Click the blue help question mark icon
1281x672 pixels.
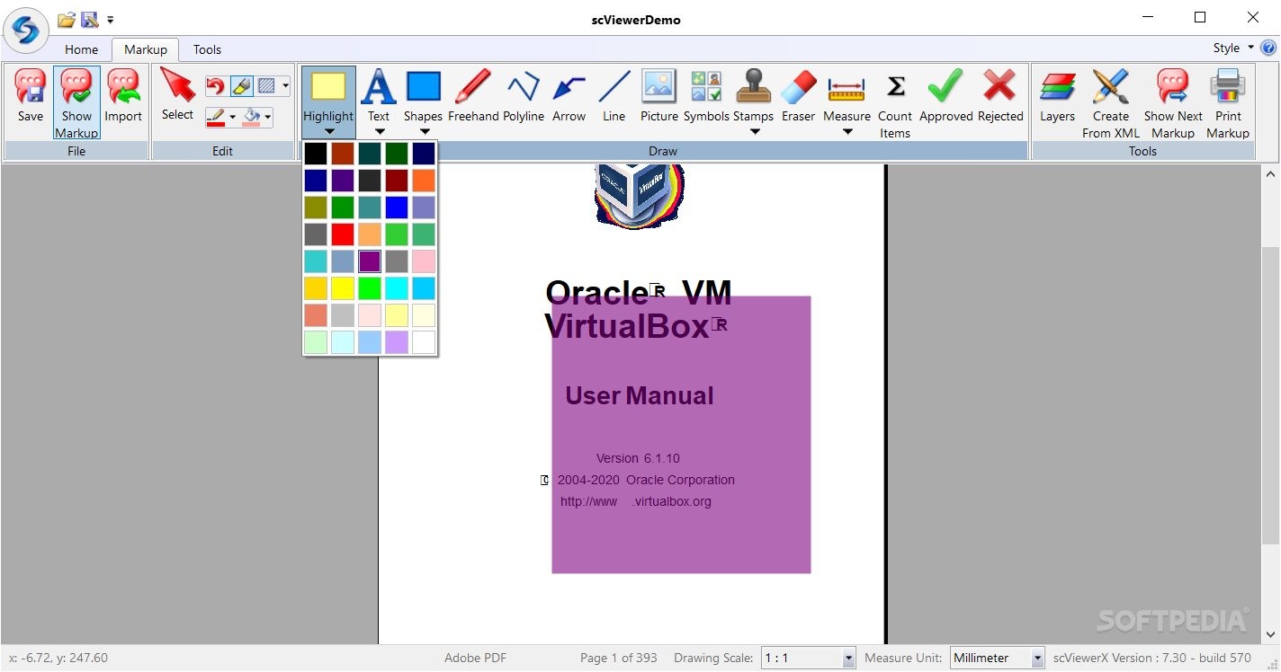coord(1268,49)
